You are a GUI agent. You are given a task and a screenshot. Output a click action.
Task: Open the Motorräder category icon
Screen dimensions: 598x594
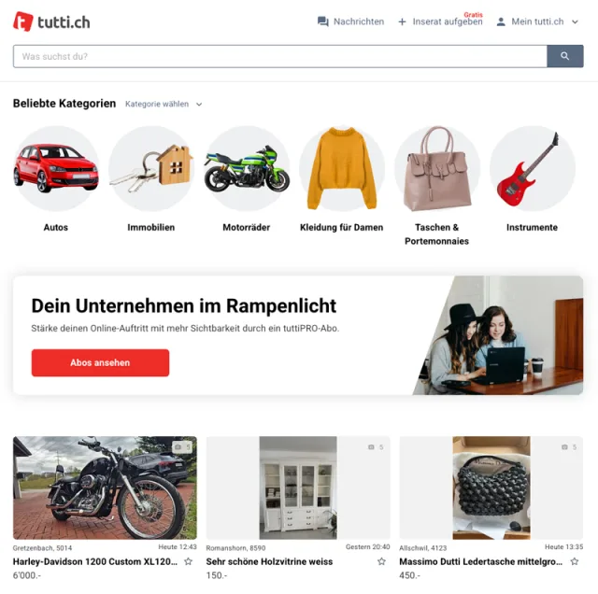tap(247, 168)
